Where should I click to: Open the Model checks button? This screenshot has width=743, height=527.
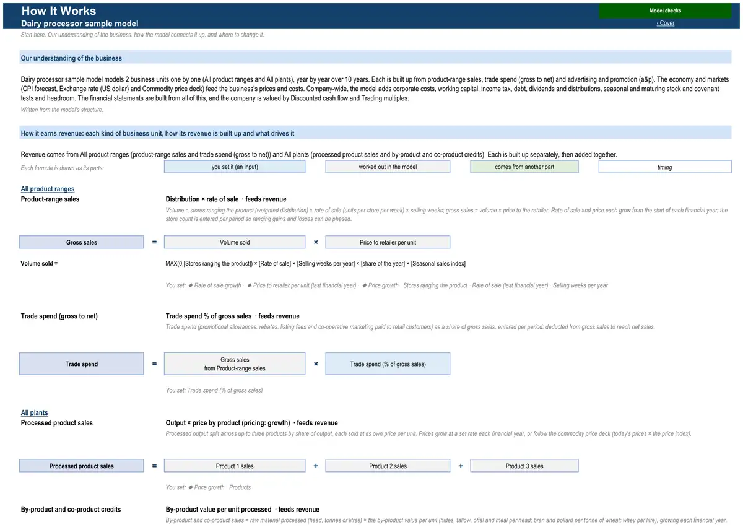[665, 11]
